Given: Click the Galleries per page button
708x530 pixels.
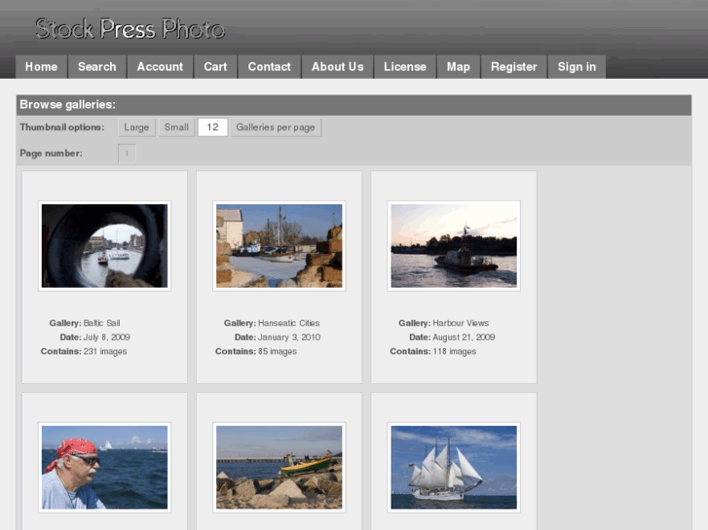Looking at the screenshot, I should (x=276, y=127).
